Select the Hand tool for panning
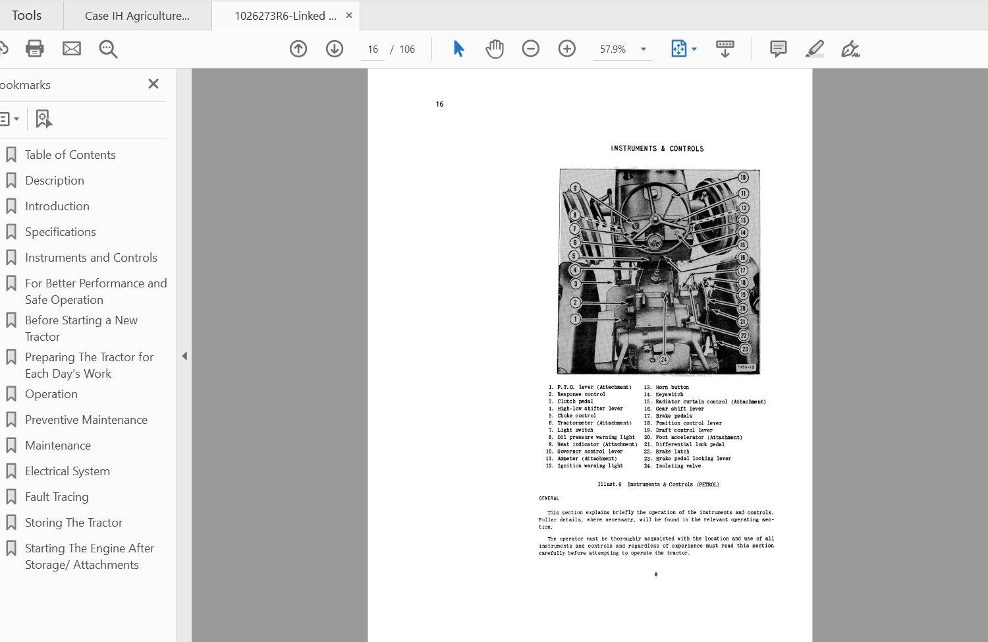The width and height of the screenshot is (988, 642). (x=495, y=48)
